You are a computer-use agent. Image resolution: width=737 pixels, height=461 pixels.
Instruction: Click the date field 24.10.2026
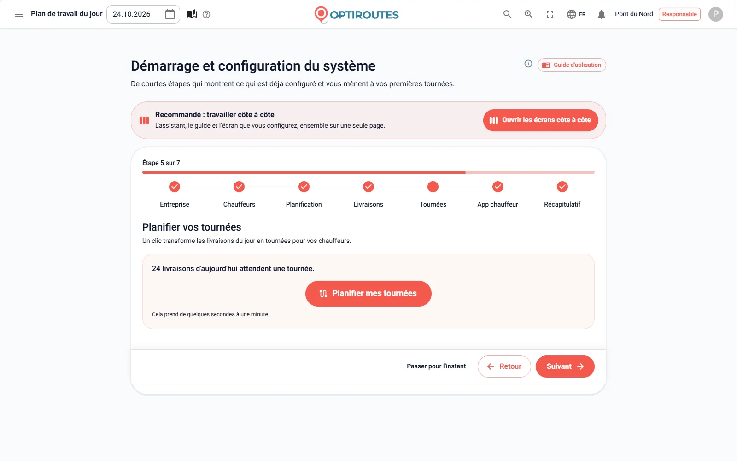tap(143, 14)
